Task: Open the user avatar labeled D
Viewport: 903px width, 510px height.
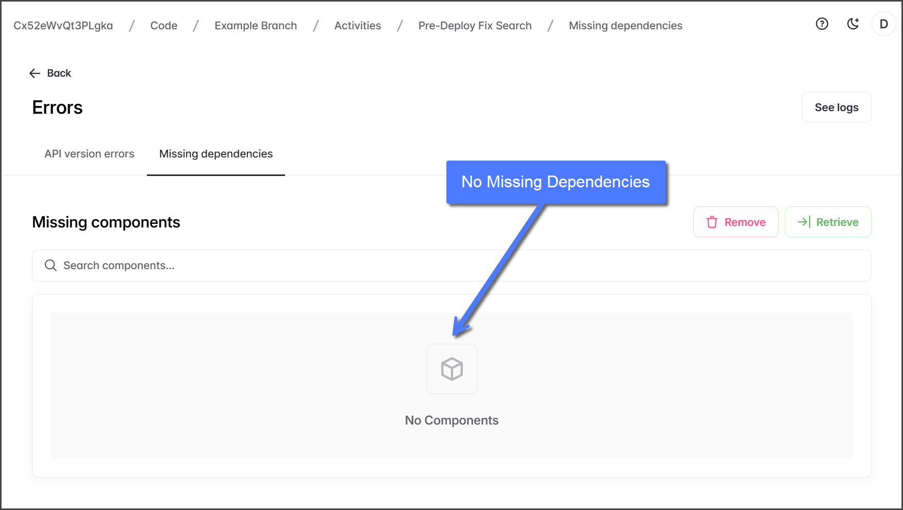Action: point(883,24)
